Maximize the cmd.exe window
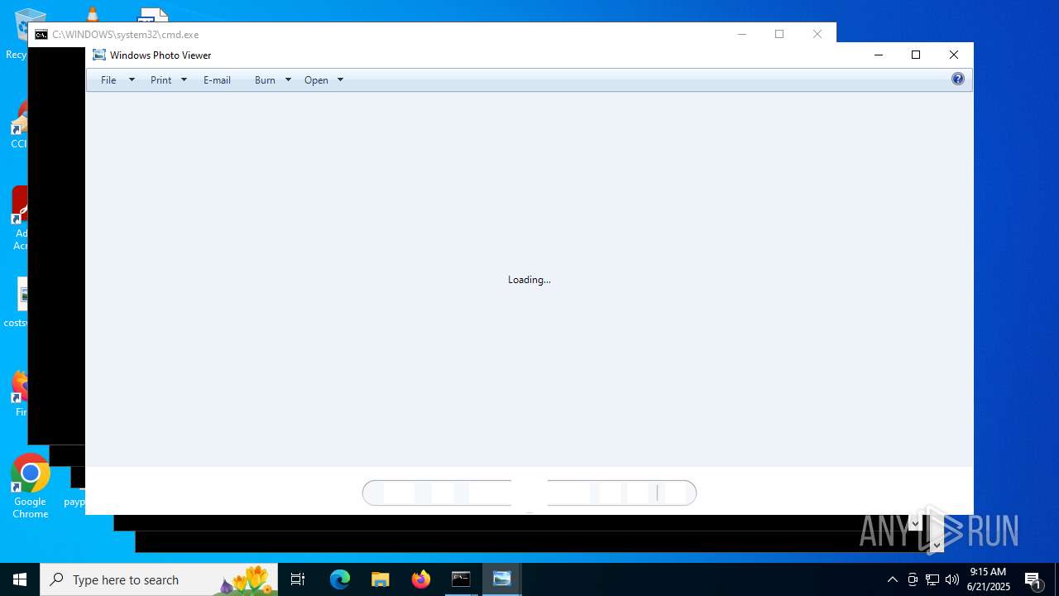 (779, 34)
